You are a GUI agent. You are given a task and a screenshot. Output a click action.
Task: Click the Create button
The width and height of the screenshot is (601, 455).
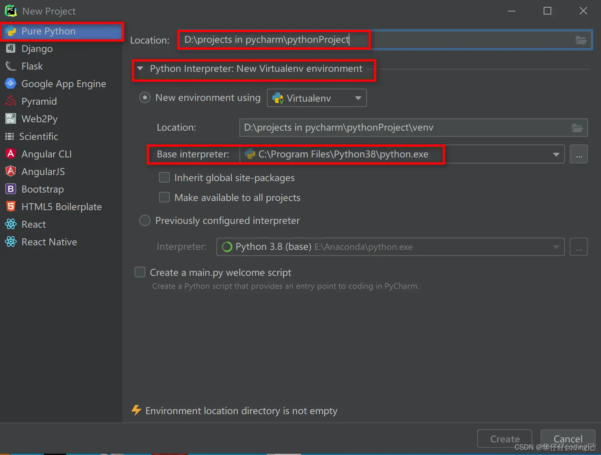pyautogui.click(x=505, y=439)
